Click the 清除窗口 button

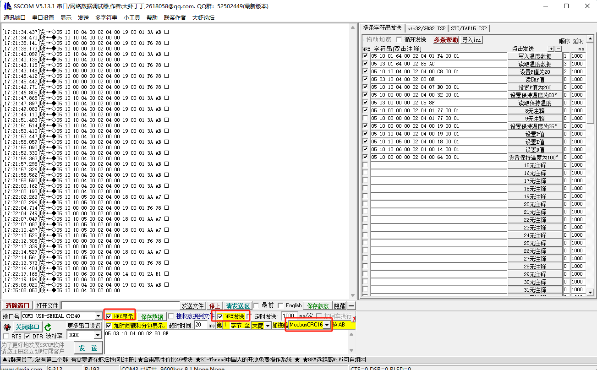(x=17, y=305)
